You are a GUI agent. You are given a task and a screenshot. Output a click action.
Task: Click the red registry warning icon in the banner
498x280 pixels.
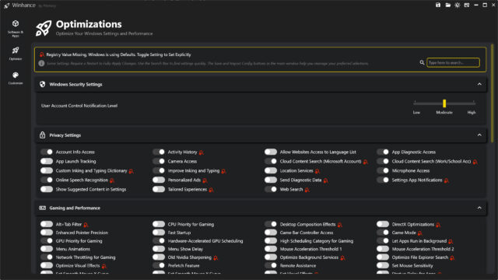point(41,54)
